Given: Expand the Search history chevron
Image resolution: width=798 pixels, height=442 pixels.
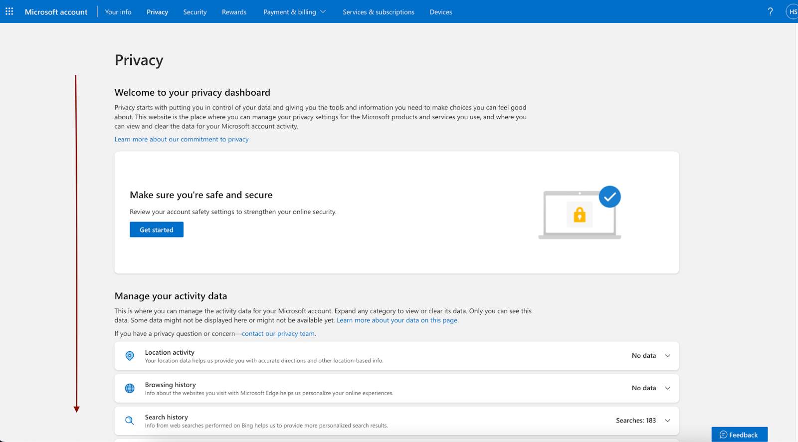Looking at the screenshot, I should 668,421.
